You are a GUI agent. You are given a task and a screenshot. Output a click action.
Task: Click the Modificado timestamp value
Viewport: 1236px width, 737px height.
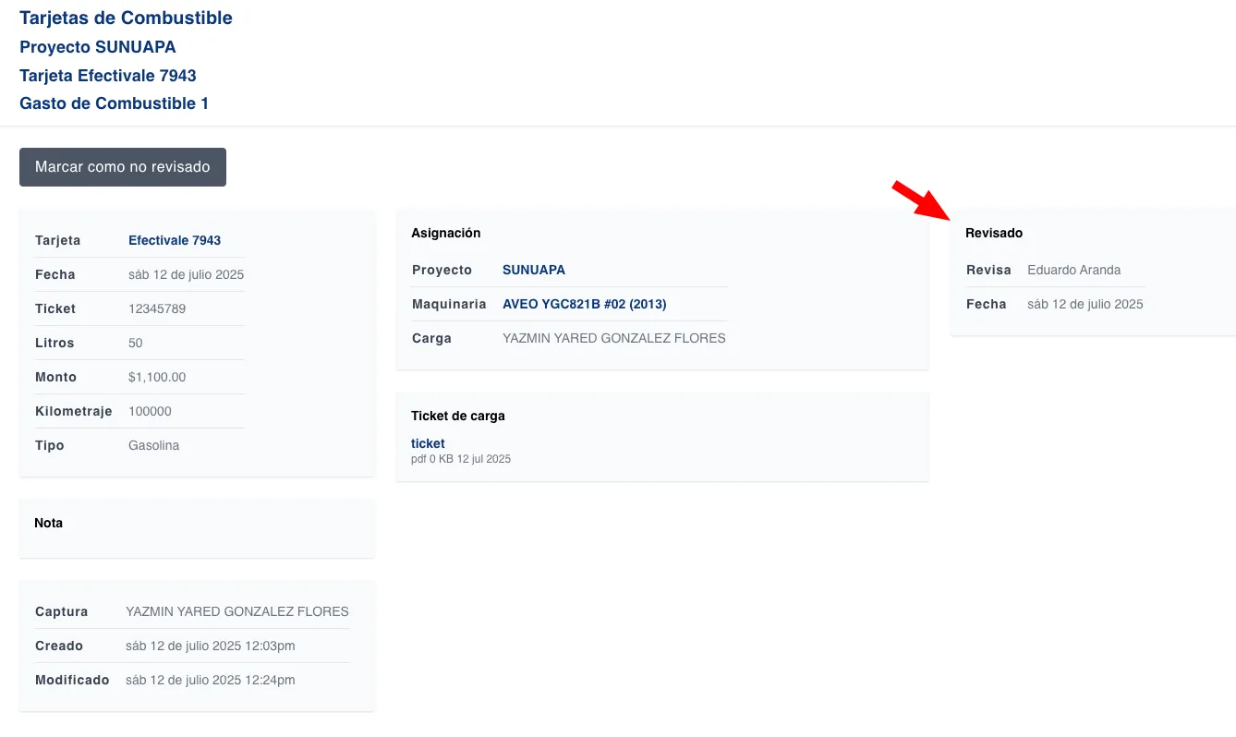pos(210,680)
